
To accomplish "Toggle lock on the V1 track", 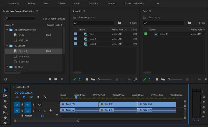I will pyautogui.click(x=22, y=105).
